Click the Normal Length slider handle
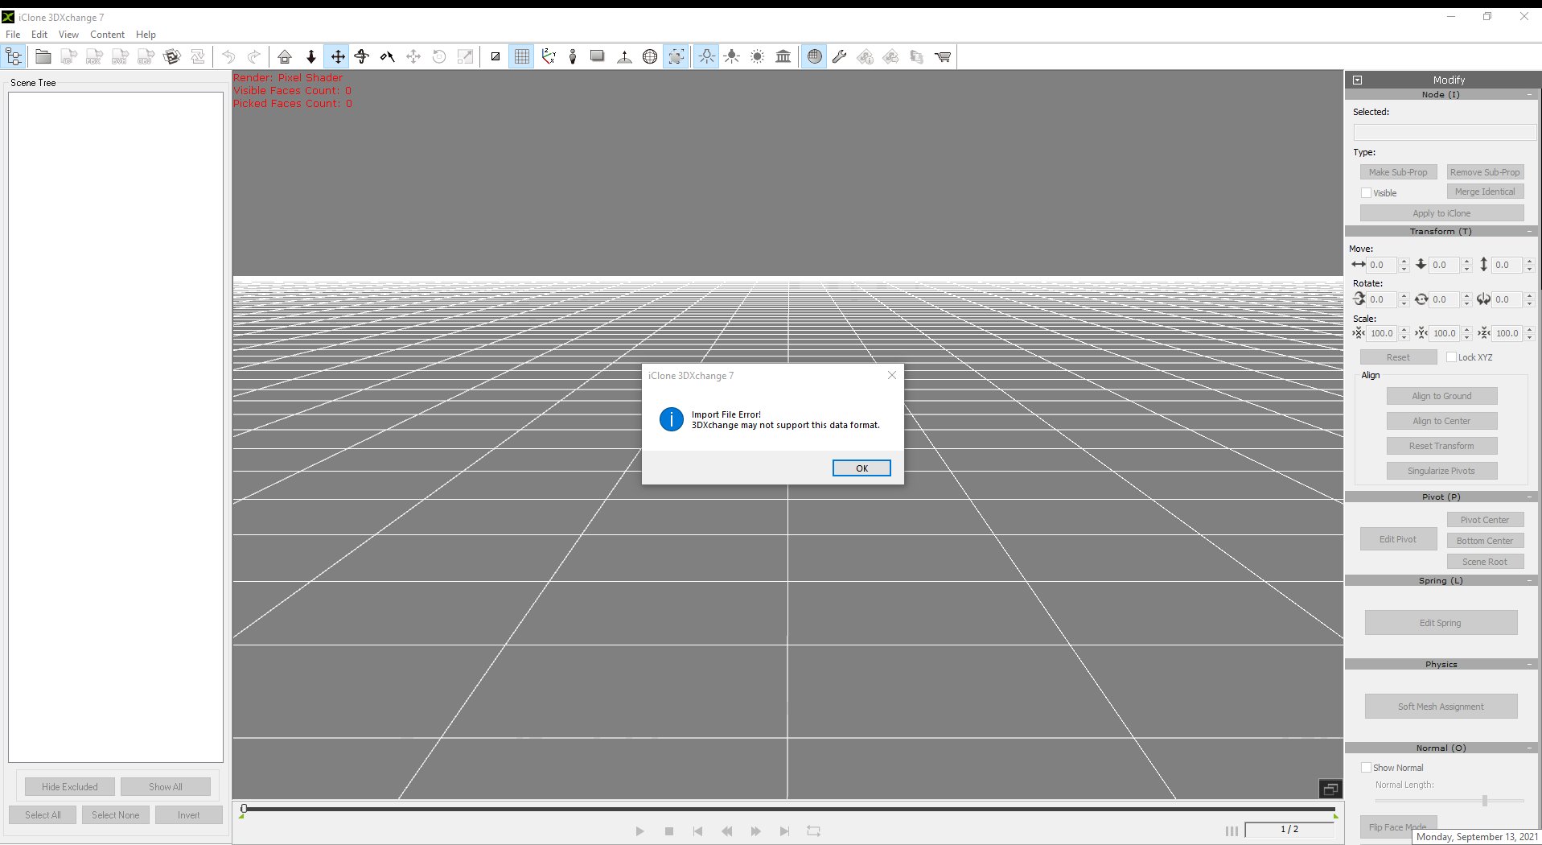The image size is (1542, 845). [1485, 801]
